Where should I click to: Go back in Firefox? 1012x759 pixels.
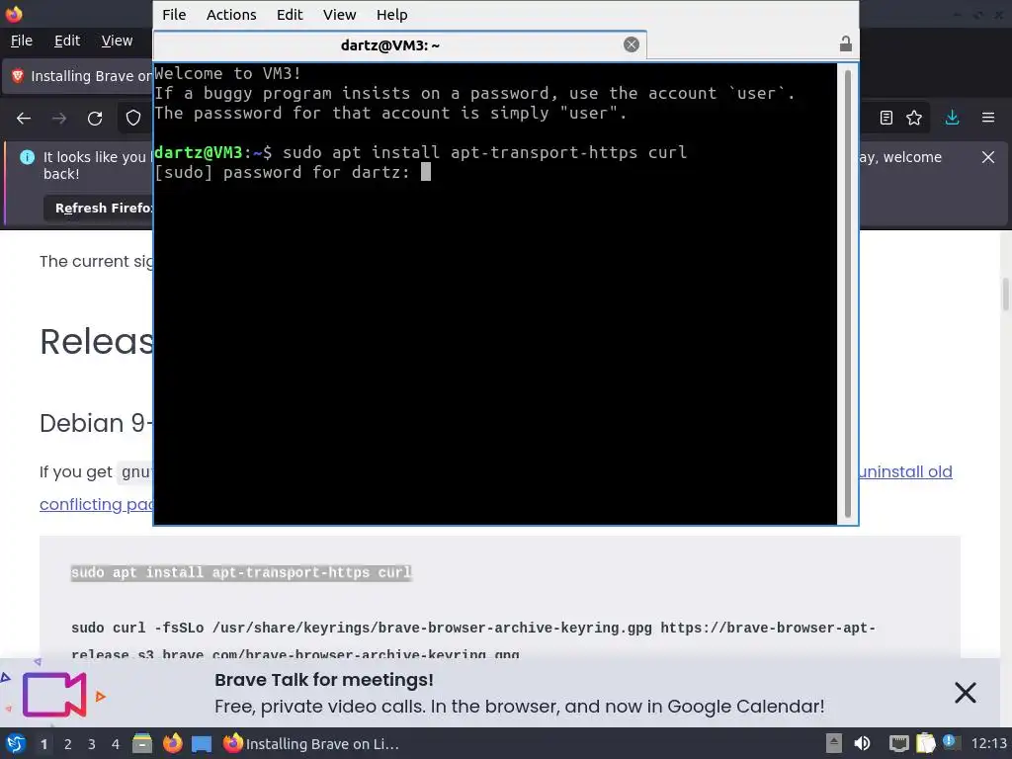point(24,119)
